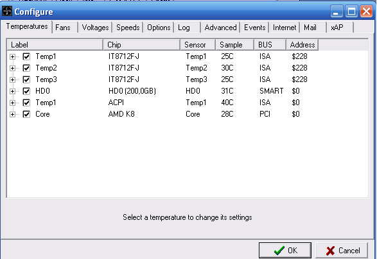Go to the Options tab
The width and height of the screenshot is (377, 259).
pyautogui.click(x=159, y=28)
